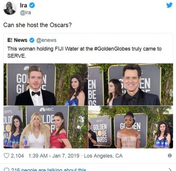Image resolution: width=176 pixels, height=171 pixels.
Task: Click Ira display name
Action: (x=24, y=5)
